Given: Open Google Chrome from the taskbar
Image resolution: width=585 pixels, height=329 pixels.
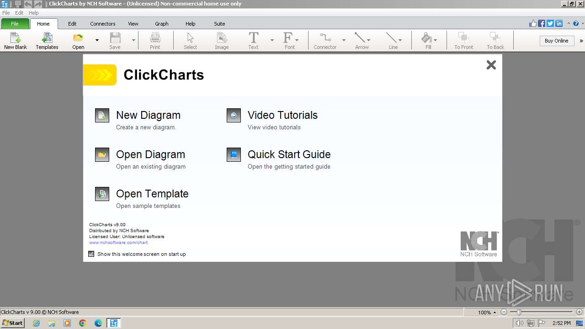Looking at the screenshot, I should click(83, 323).
